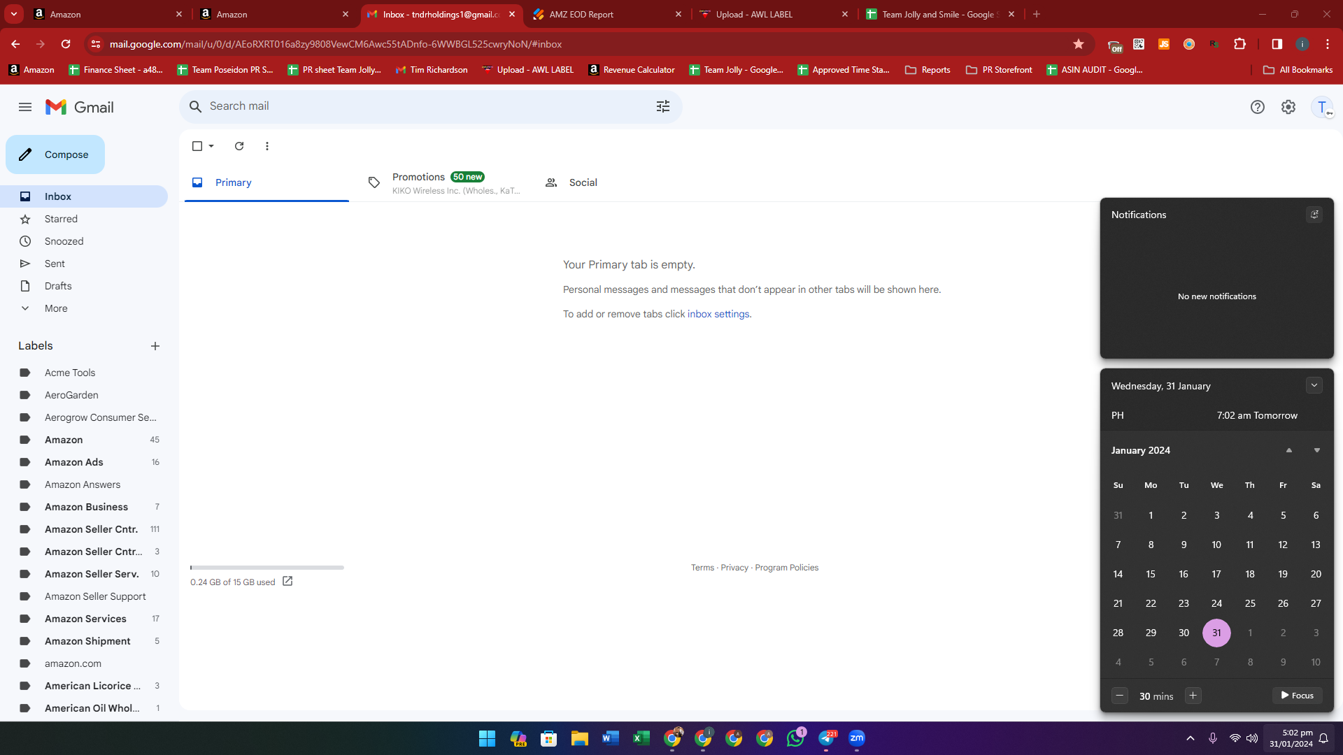This screenshot has height=755, width=1343.
Task: Open Zoom from taskbar
Action: click(x=857, y=738)
